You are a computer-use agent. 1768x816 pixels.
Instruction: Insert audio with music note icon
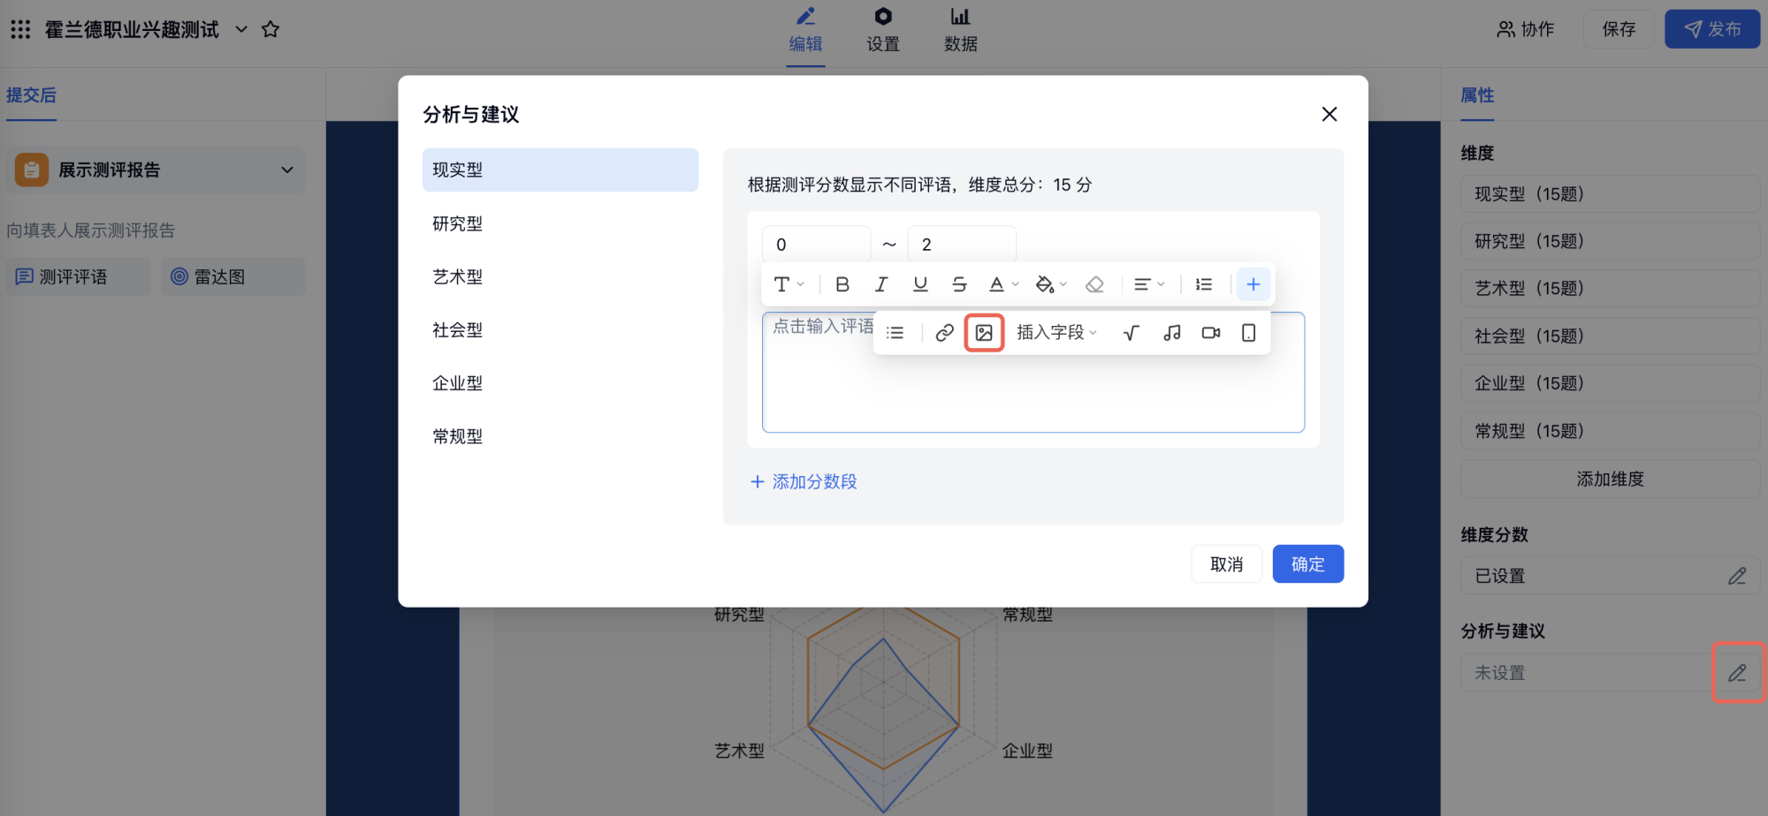click(1171, 333)
